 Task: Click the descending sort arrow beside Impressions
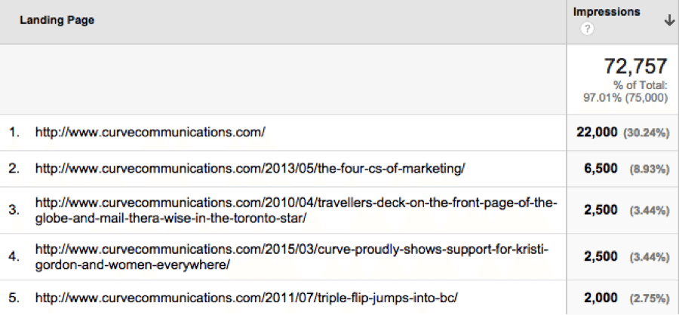pyautogui.click(x=668, y=22)
